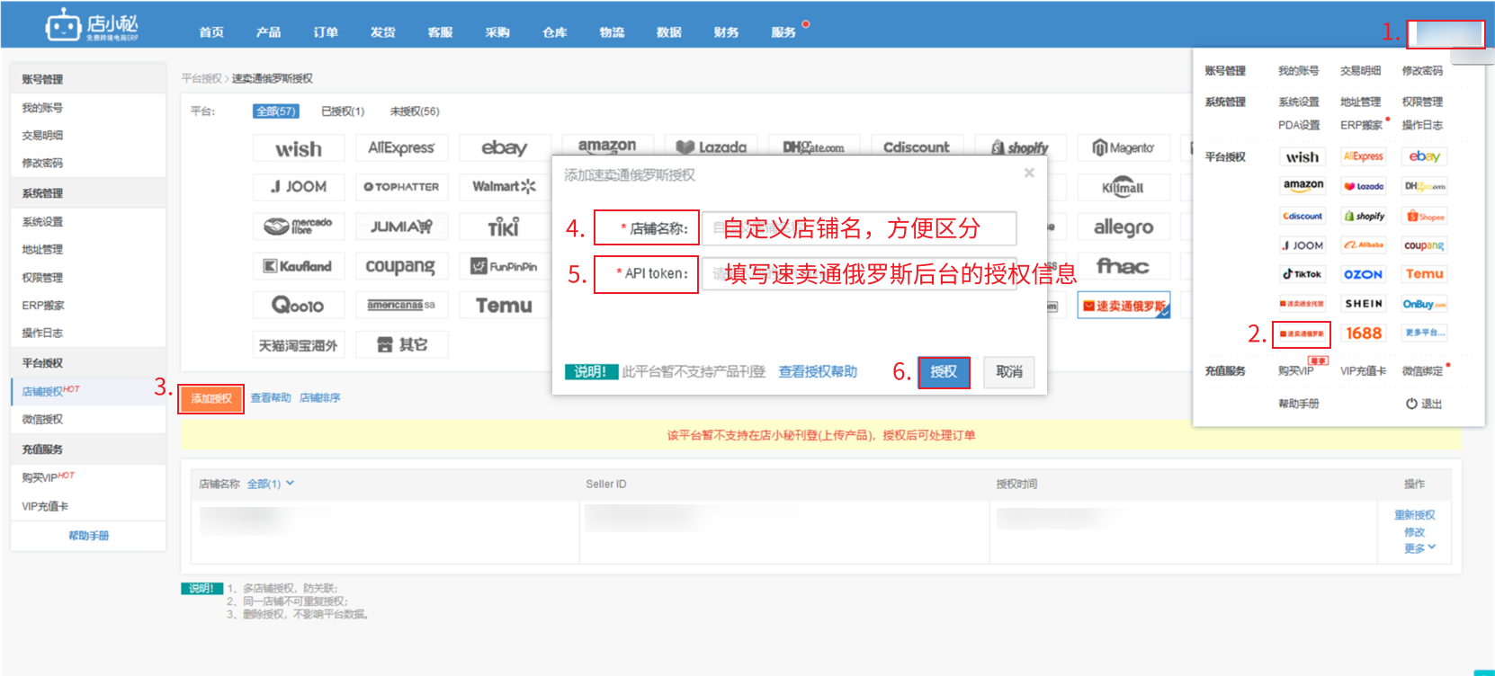
Task: Focus the 店铺名称 input field
Action: click(x=859, y=228)
